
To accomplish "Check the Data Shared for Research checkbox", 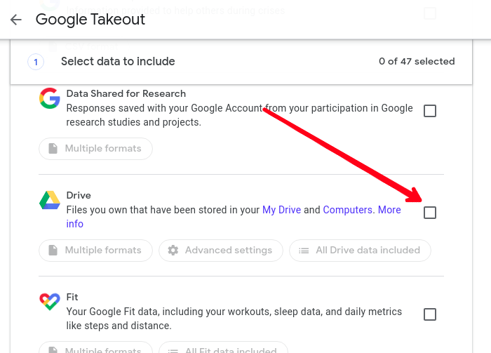I will [x=429, y=111].
